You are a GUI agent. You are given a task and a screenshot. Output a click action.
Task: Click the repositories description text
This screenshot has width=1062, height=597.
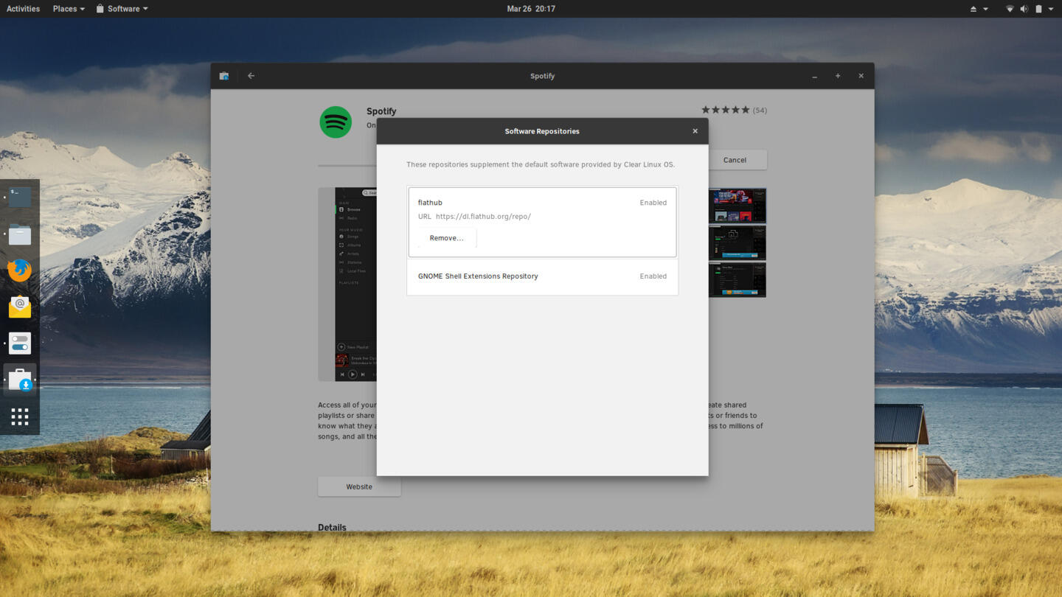[541, 164]
